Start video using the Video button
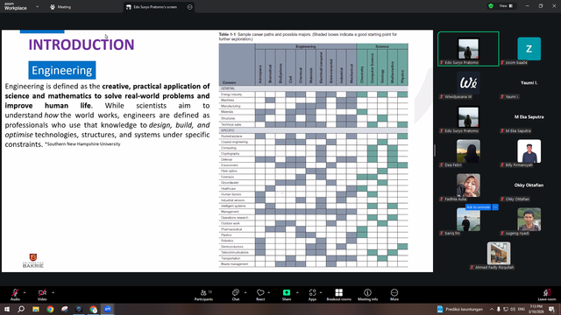This screenshot has width=561, height=315. (42, 295)
